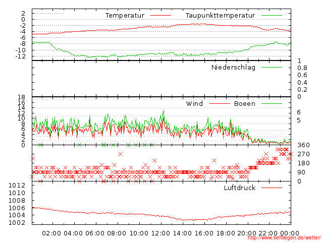Click the Luftdruck legend label

240,188
